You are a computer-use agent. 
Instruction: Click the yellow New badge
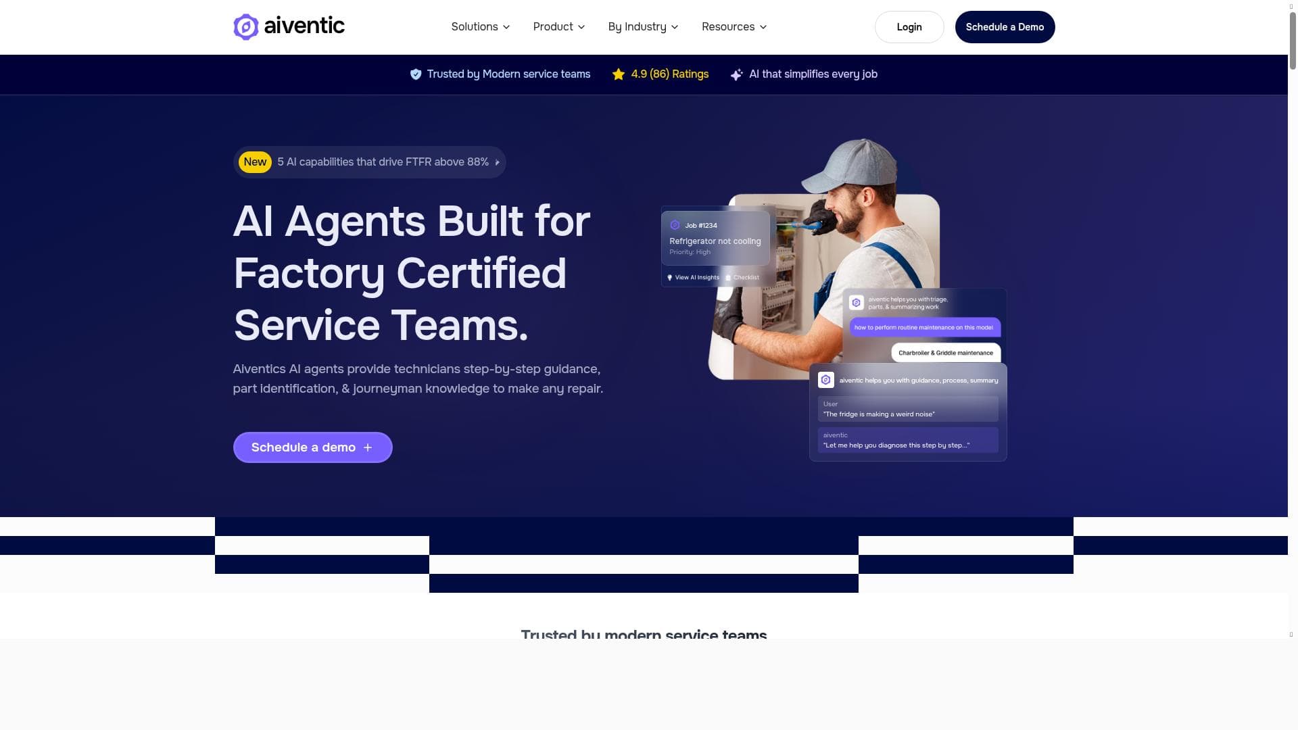[255, 162]
